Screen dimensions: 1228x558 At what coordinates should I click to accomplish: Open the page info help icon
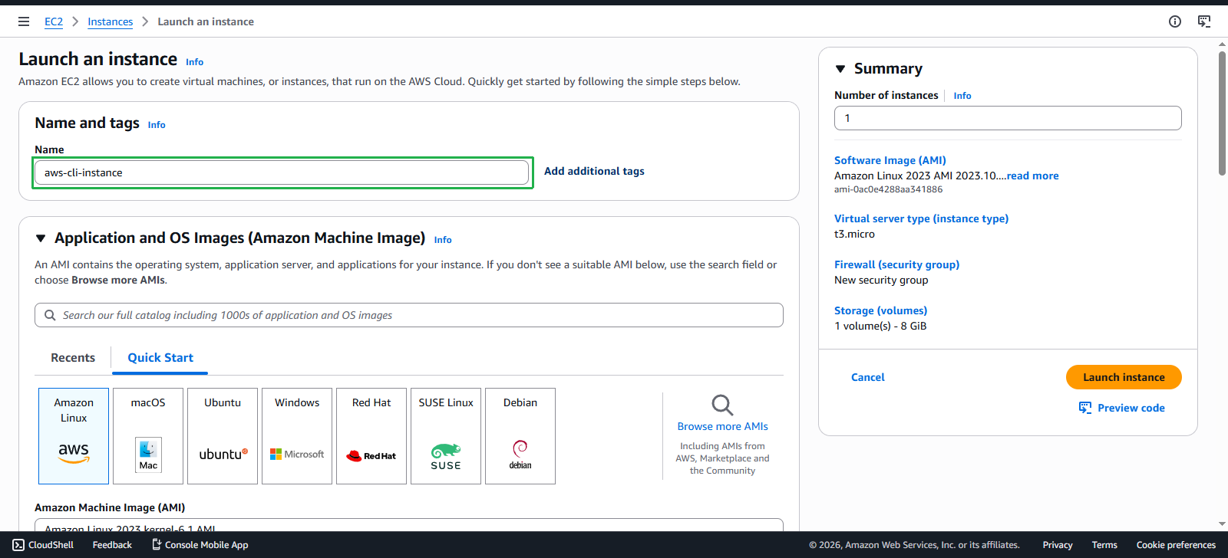[1175, 21]
